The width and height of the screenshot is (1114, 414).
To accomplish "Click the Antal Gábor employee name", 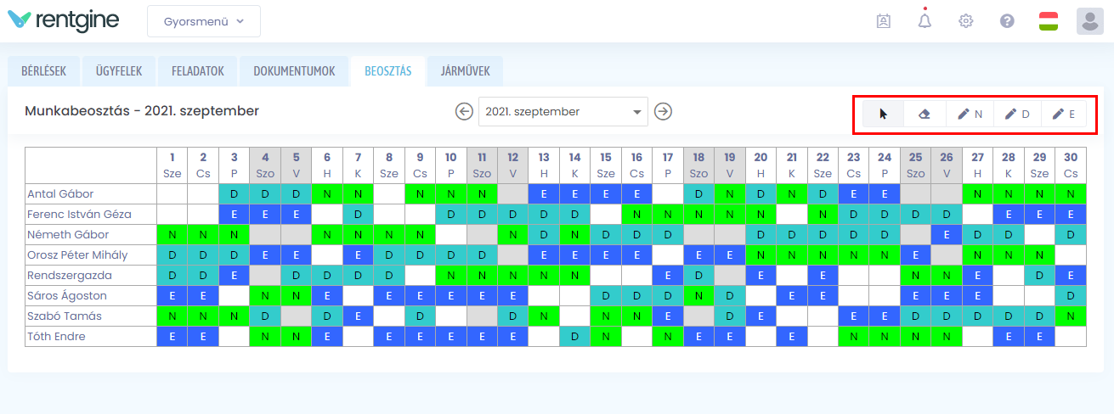I will point(60,193).
